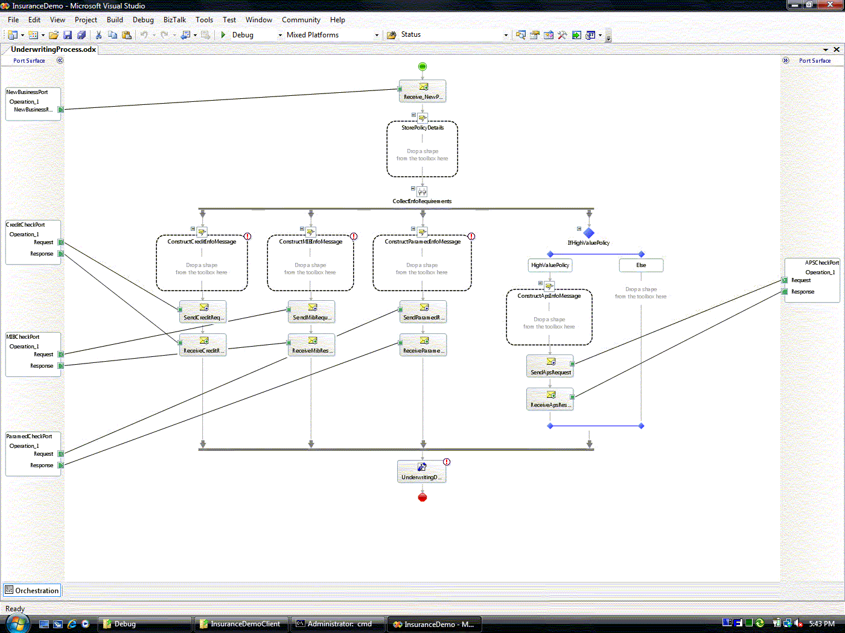Viewport: 845px width, 633px height.
Task: Click the Else branch label
Action: [641, 265]
